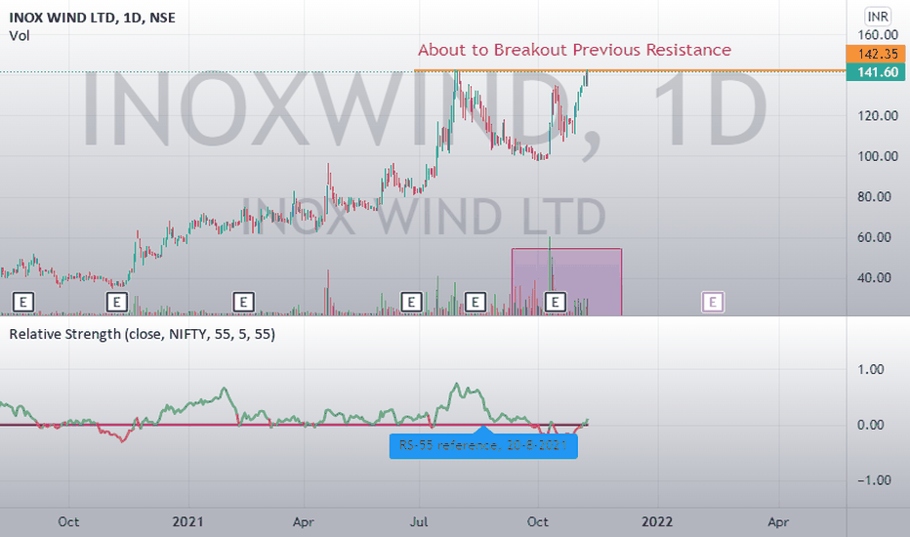
Task: Click the 'About to Breakout Previous Resistance' text
Action: 574,50
